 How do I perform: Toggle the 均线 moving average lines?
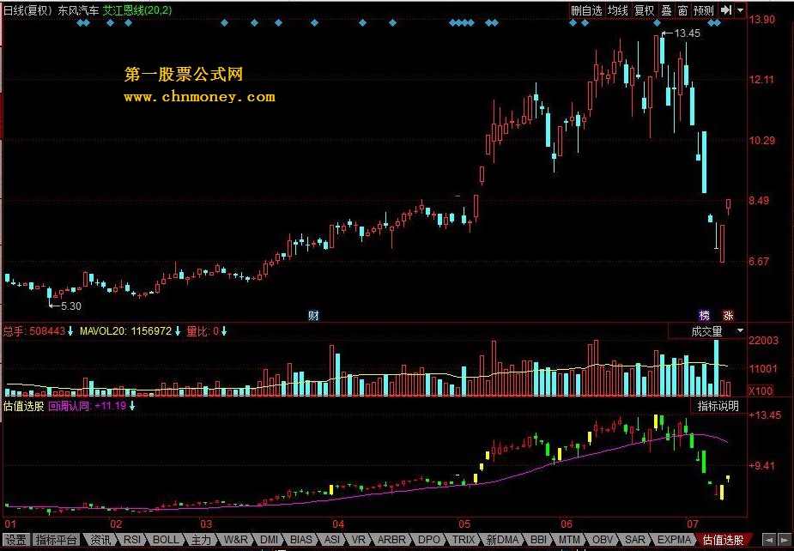pyautogui.click(x=618, y=10)
